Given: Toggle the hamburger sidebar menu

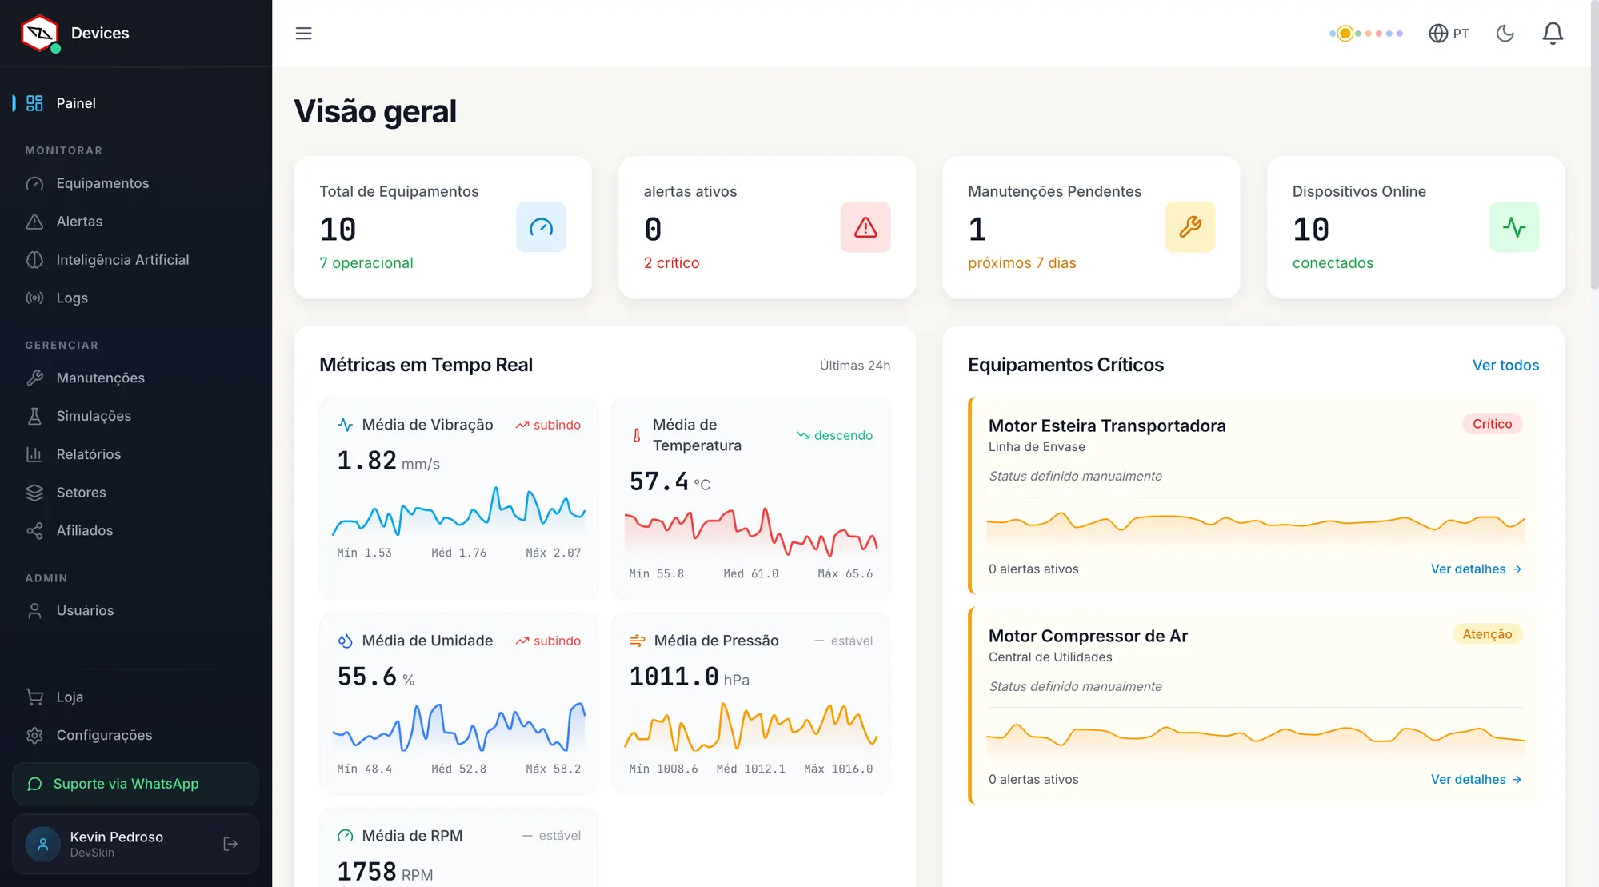Looking at the screenshot, I should [303, 34].
